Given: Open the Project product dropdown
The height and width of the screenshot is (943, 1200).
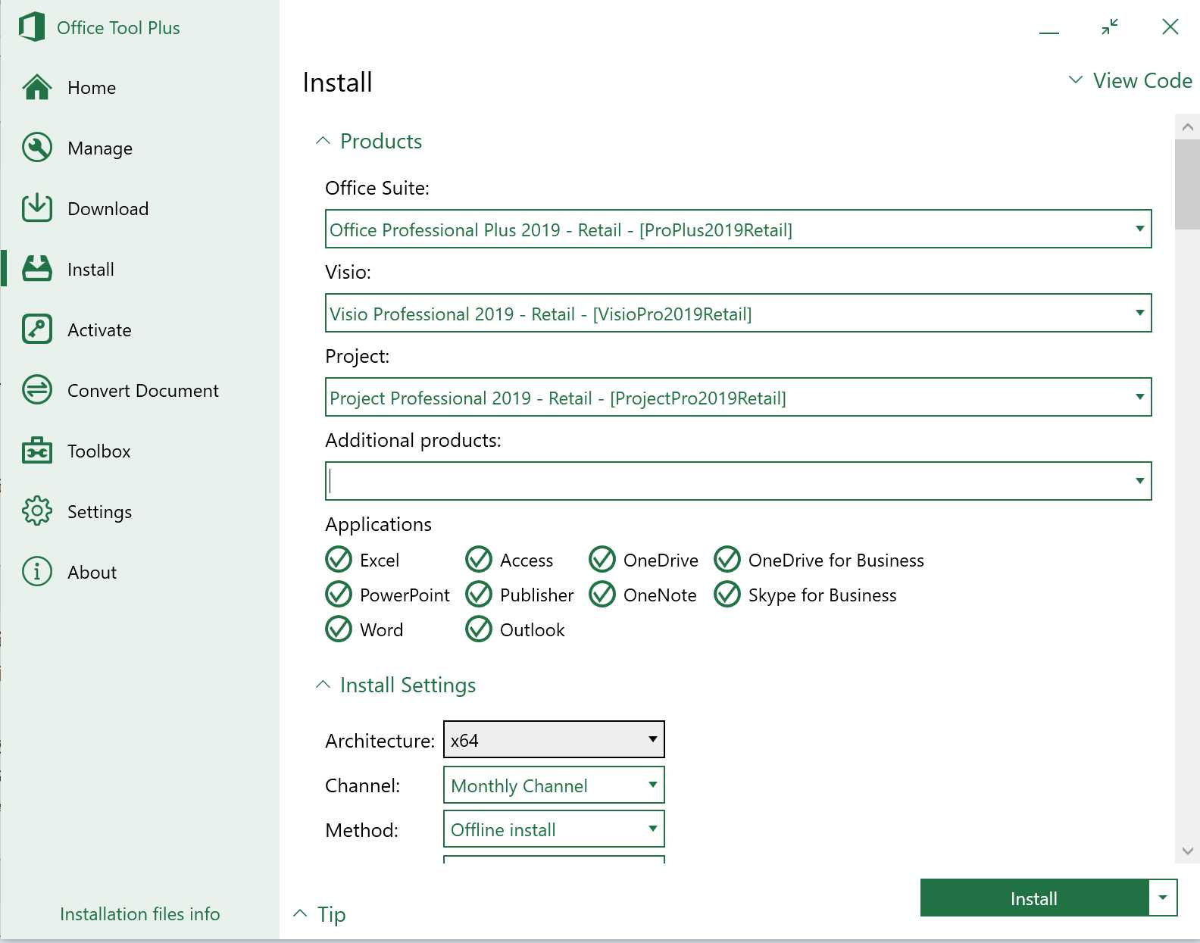Looking at the screenshot, I should tap(739, 397).
